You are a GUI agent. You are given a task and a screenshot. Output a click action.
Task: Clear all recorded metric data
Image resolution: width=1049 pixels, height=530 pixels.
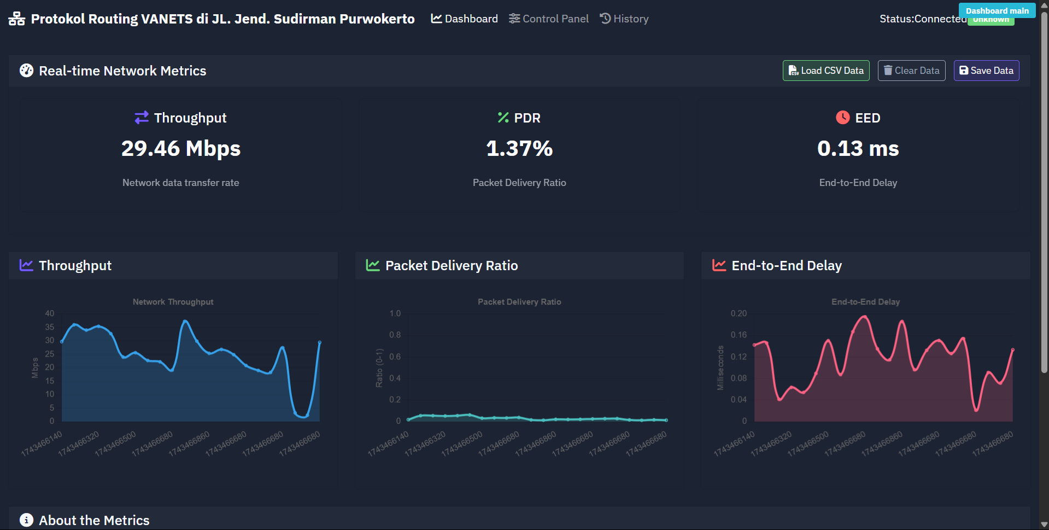[911, 70]
